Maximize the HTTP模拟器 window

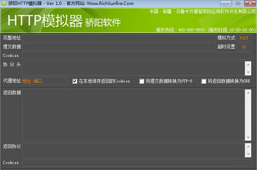(238, 3)
